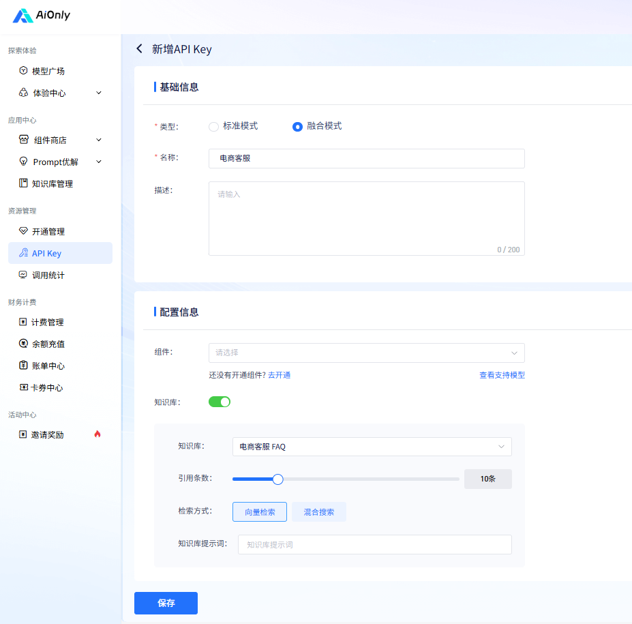Click the 卡券中心 ticket icon
632x624 pixels.
click(24, 387)
